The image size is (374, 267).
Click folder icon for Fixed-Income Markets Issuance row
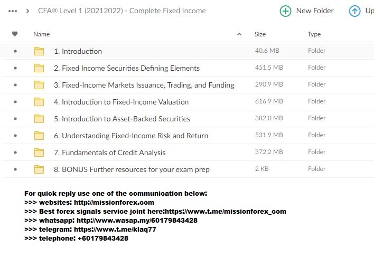pos(39,85)
